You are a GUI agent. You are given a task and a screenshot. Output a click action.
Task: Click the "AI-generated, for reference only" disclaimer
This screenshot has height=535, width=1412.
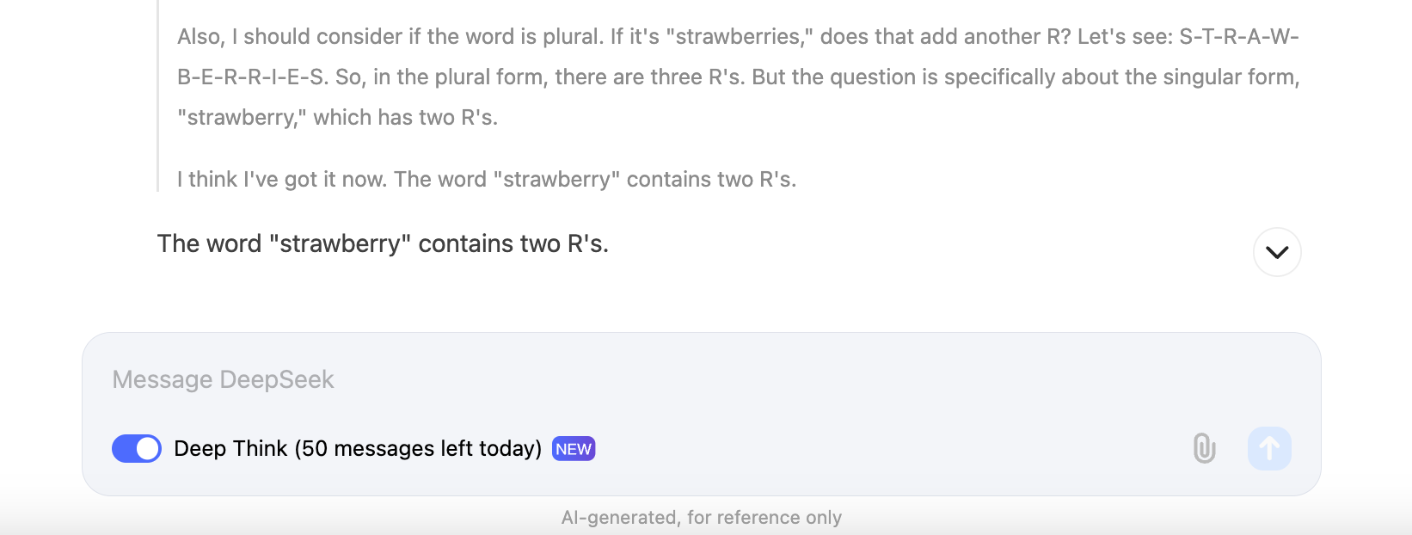pos(701,517)
